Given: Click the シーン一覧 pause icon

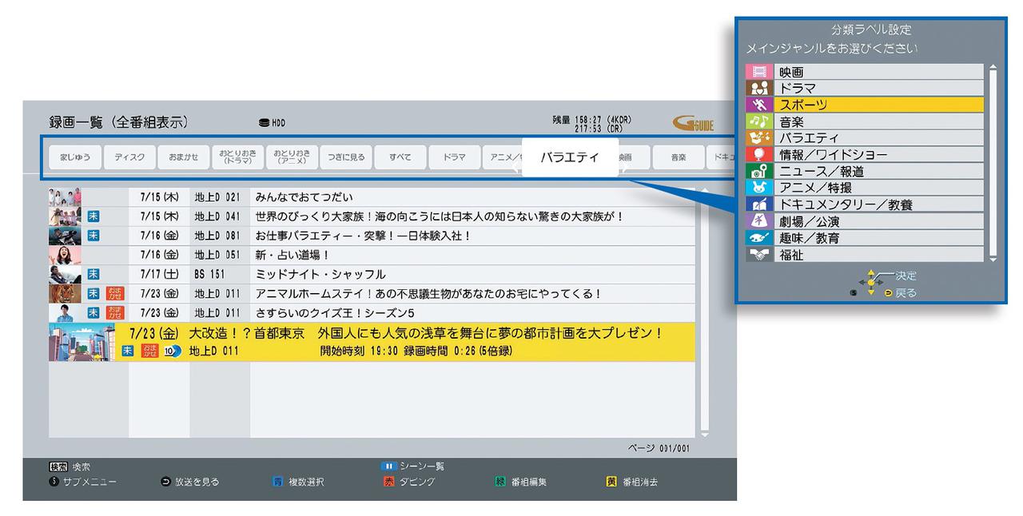Looking at the screenshot, I should (x=391, y=466).
